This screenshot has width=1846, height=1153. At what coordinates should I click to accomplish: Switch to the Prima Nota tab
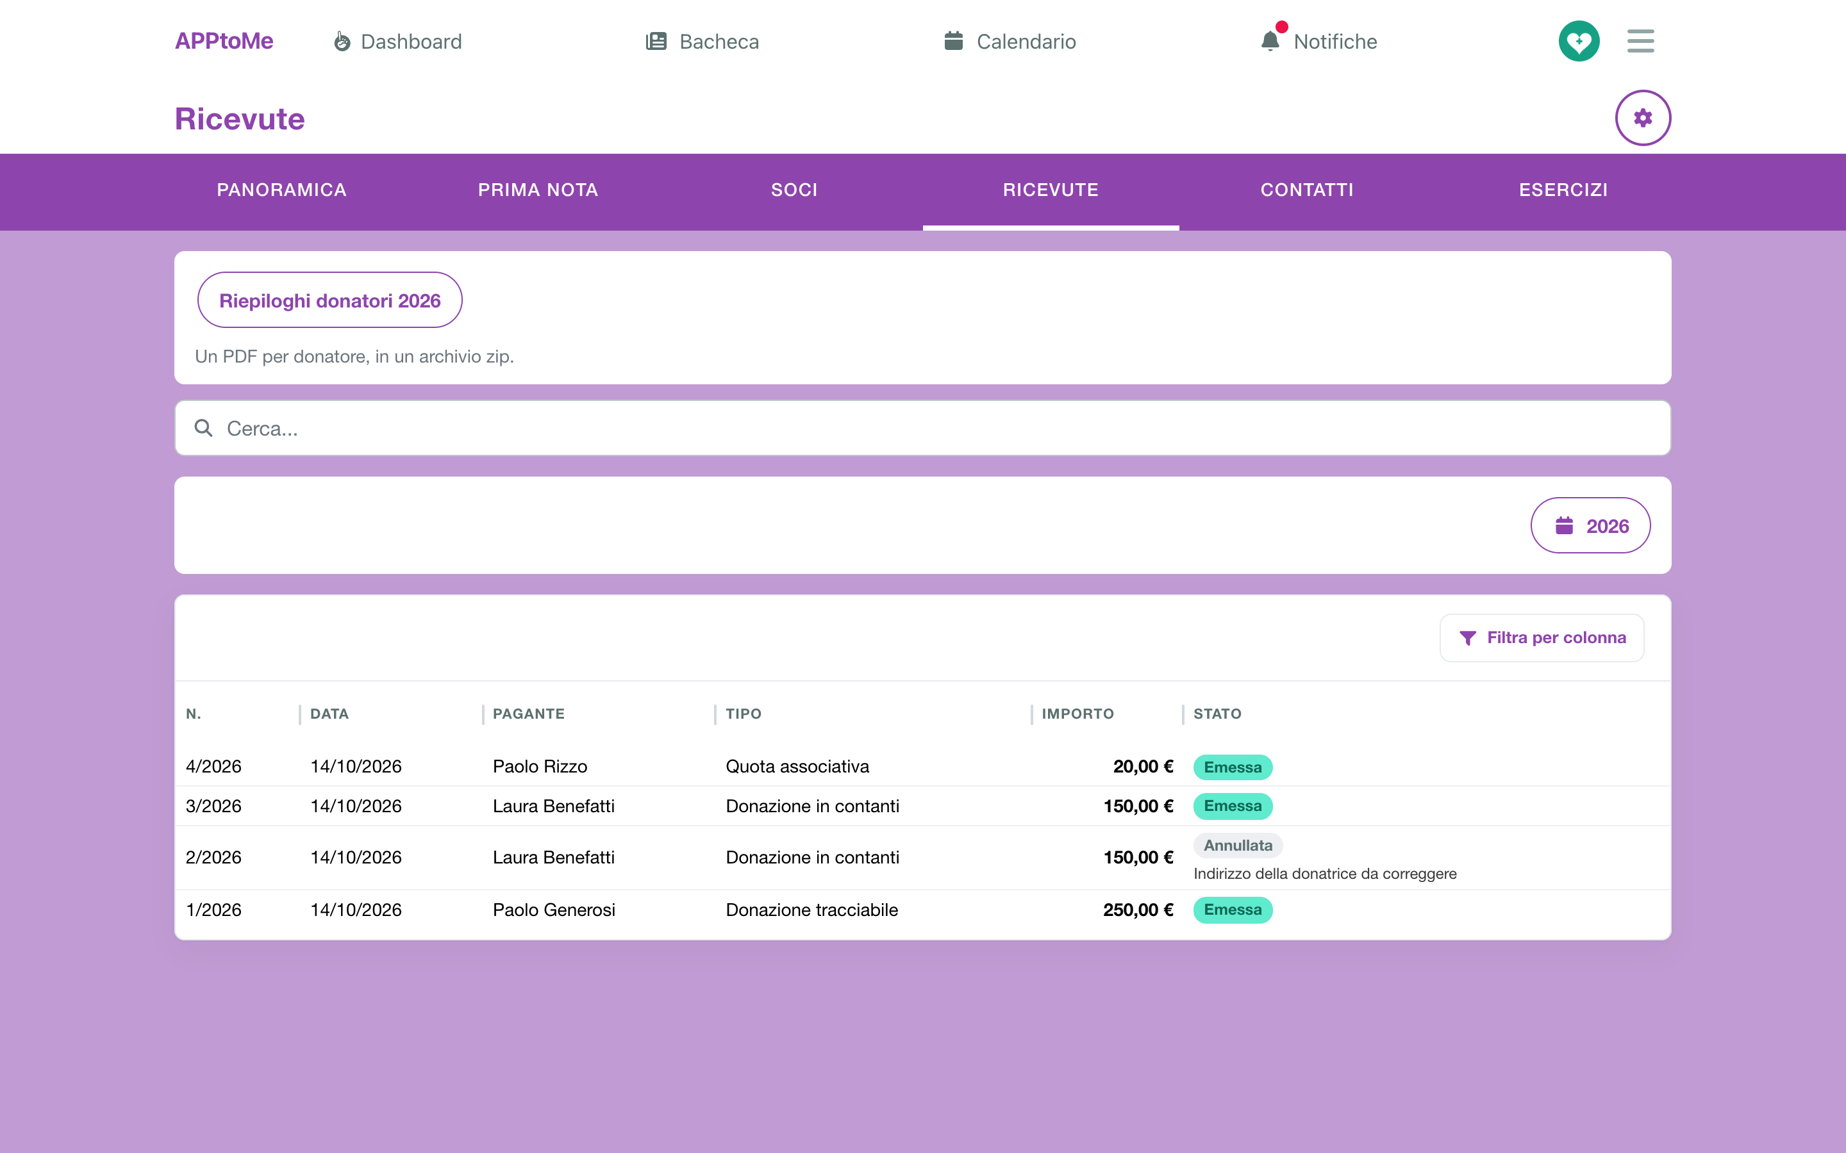pyautogui.click(x=538, y=190)
